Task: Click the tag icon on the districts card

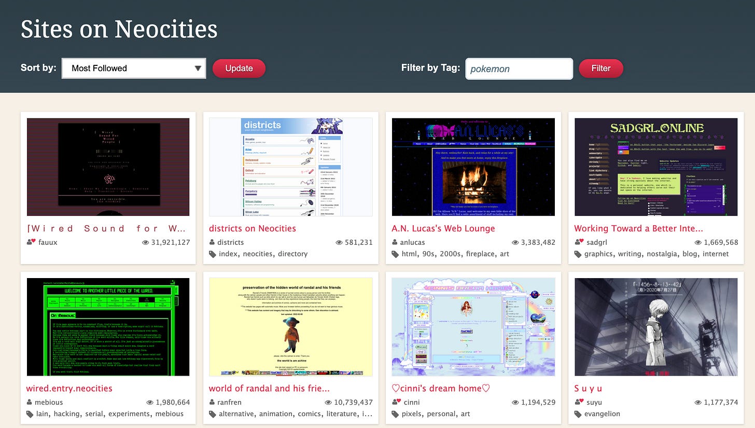Action: click(x=213, y=254)
